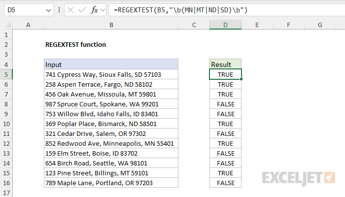
Task: Open the Insert Function fx icon
Action: click(x=94, y=10)
